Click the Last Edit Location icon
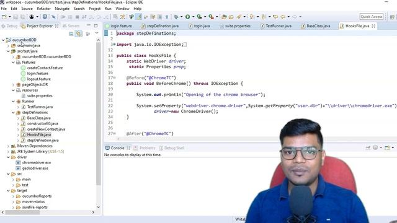The image size is (397, 223). tap(275, 17)
